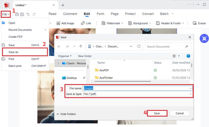Open the view options dropdown arrow
209x127 pixels.
(179, 56)
